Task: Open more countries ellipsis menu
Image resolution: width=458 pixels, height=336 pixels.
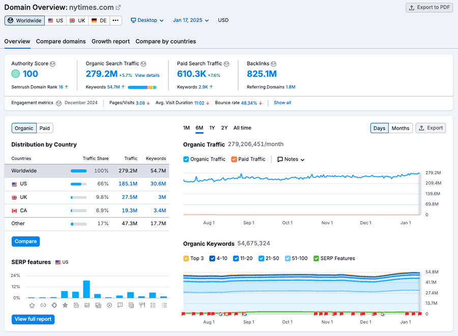Action: coord(116,20)
